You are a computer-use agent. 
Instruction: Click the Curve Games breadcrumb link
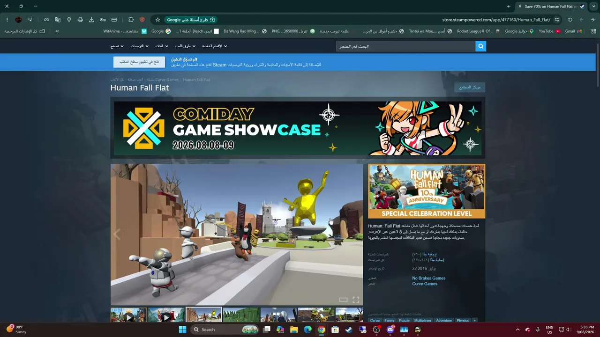[x=167, y=80]
